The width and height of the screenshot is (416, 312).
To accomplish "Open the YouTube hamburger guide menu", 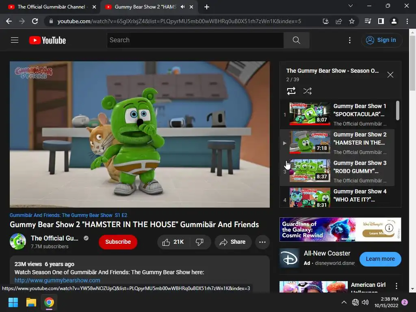I will point(15,40).
